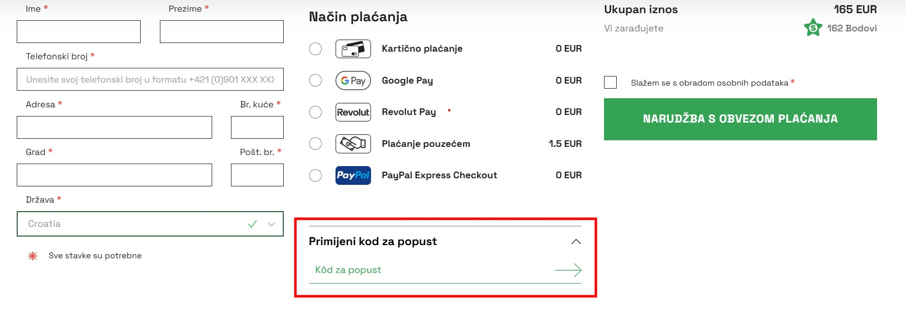Click the green points star icon
This screenshot has height=315, width=906.
[x=813, y=28]
